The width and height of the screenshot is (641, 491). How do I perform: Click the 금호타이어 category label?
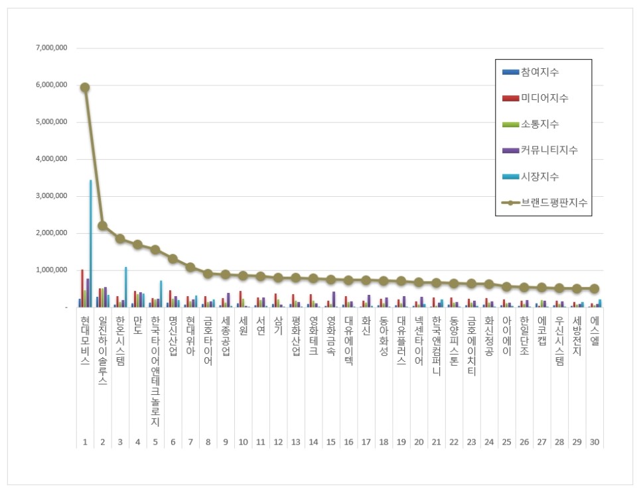tap(208, 341)
